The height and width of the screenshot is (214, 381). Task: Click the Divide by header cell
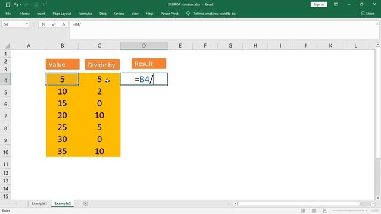coord(102,65)
